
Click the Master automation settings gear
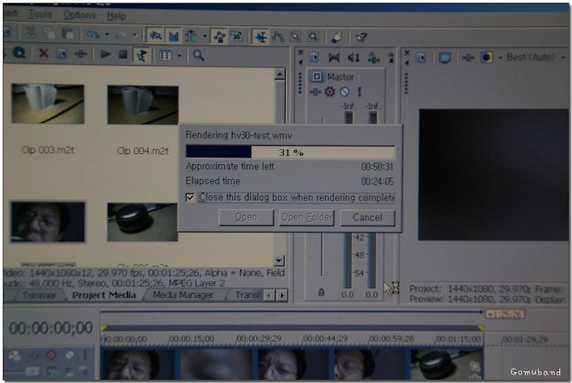[x=330, y=92]
